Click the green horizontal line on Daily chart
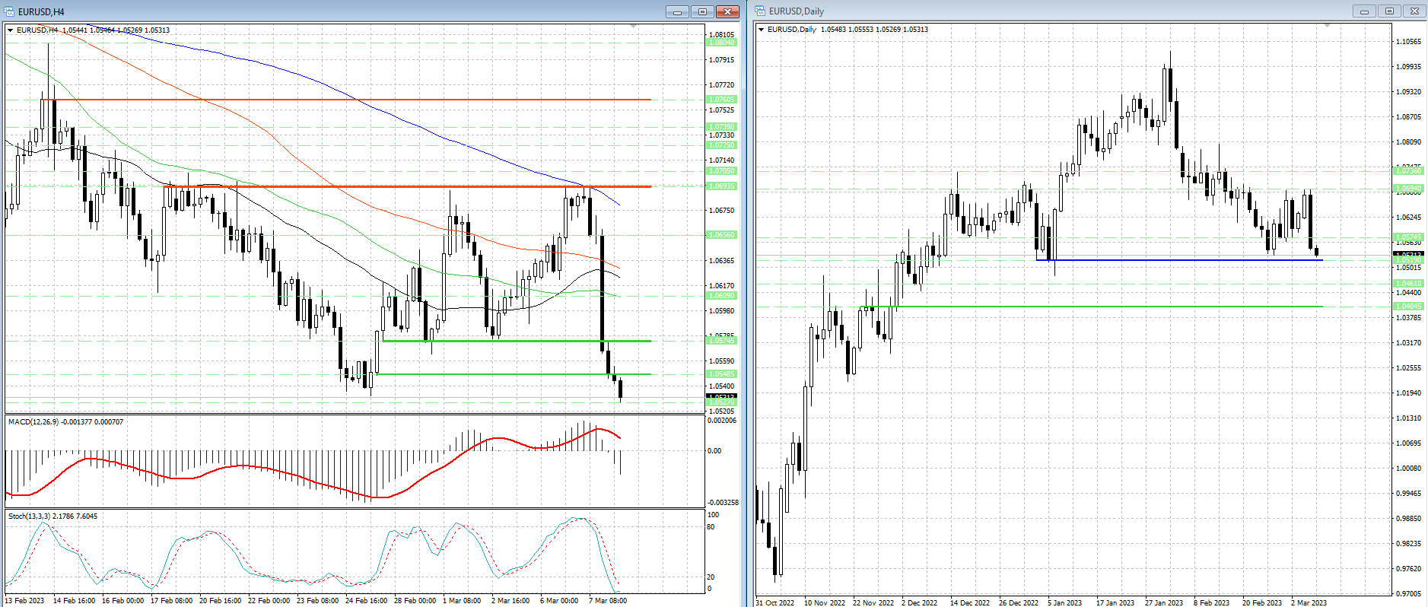Image resolution: width=1428 pixels, height=607 pixels. [1092, 307]
